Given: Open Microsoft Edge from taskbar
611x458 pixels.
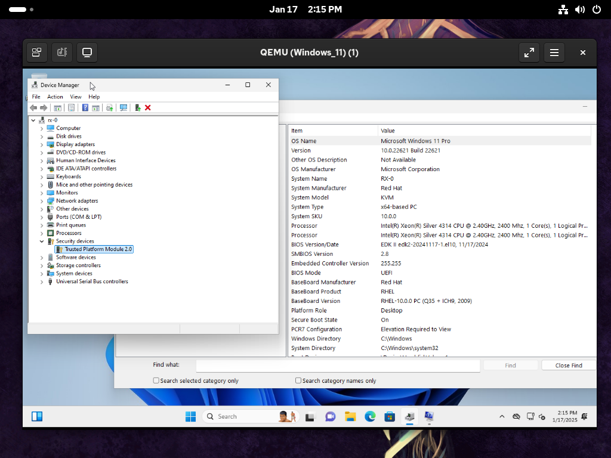Looking at the screenshot, I should (x=370, y=416).
